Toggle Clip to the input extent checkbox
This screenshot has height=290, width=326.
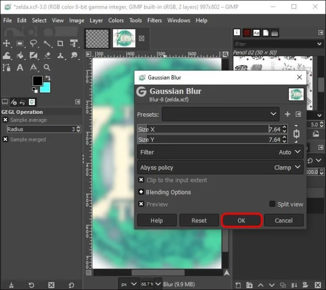[141, 180]
